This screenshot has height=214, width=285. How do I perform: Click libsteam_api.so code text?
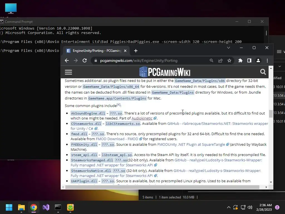coord(117,155)
